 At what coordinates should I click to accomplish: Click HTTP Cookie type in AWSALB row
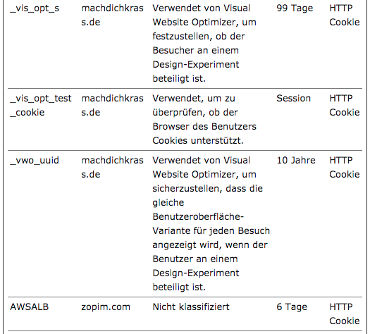pos(345,314)
